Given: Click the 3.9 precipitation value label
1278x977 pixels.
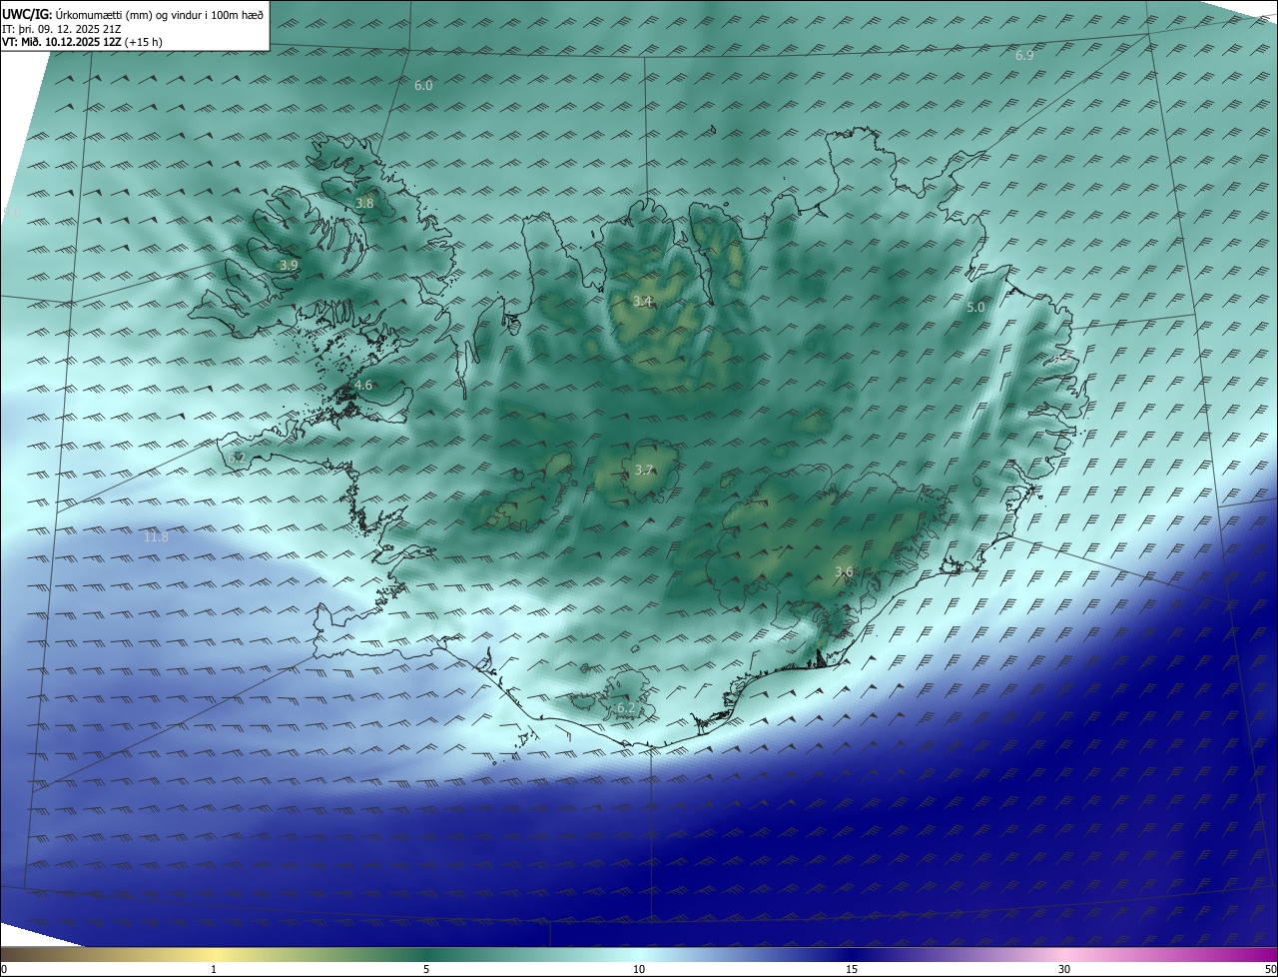Looking at the screenshot, I should pos(289,266).
